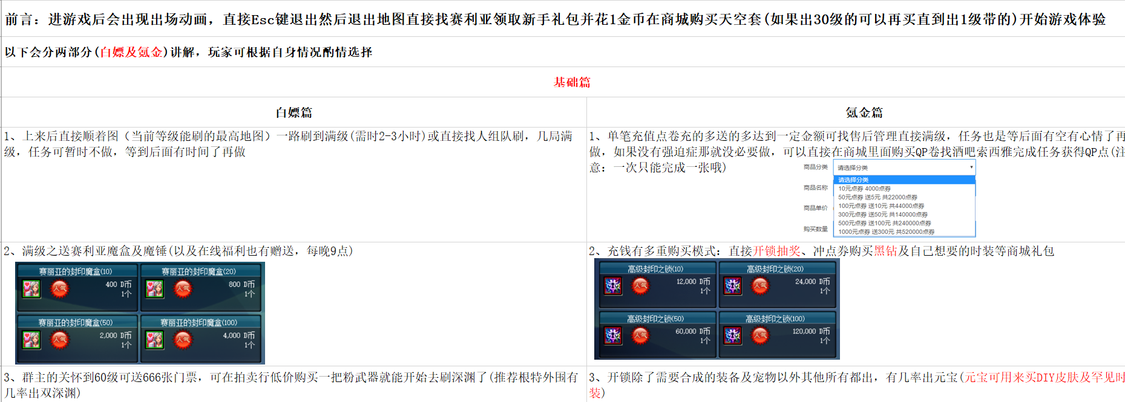1125x402 pixels.
Task: Click the 赛丽亚的封印魔盒(10) item icon
Action: (31, 289)
